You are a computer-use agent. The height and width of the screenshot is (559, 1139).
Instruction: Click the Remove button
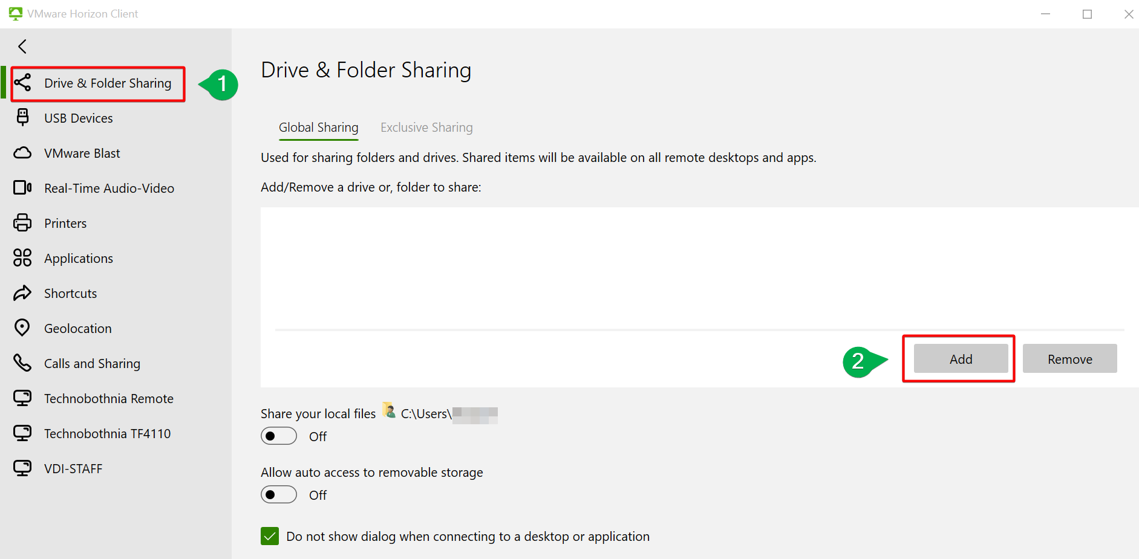[x=1069, y=359]
